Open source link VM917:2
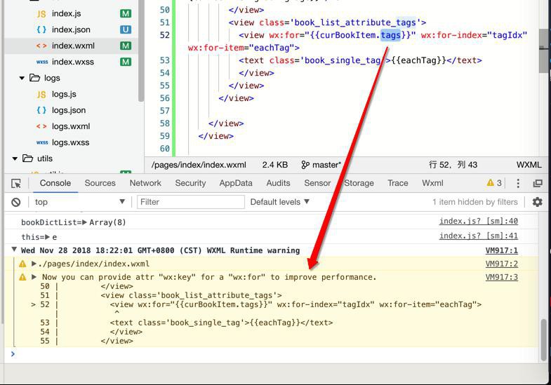This screenshot has height=385, width=551. coord(501,264)
